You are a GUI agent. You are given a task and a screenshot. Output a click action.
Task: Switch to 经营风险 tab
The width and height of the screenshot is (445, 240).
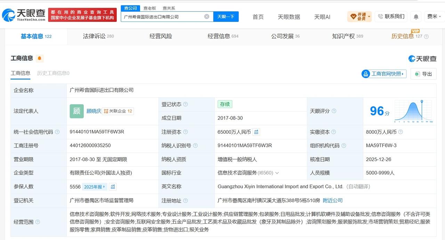point(161,36)
